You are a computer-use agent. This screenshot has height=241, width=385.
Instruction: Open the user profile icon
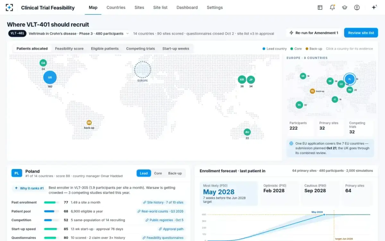coord(357,7)
